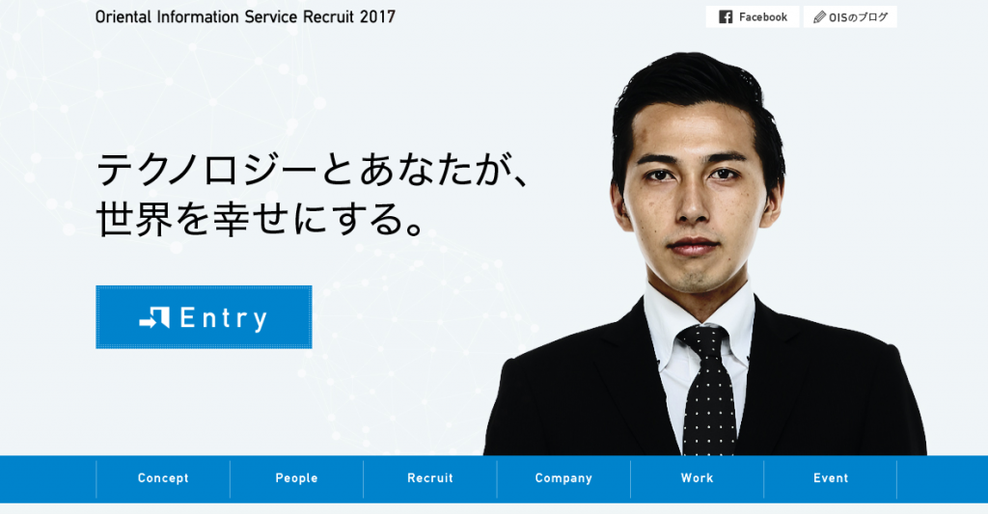
Task: Click the blank area right of Event
Action: tap(943, 478)
